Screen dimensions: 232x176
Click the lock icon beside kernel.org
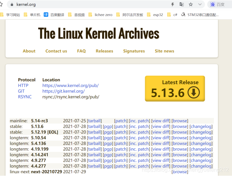pos(12,5)
